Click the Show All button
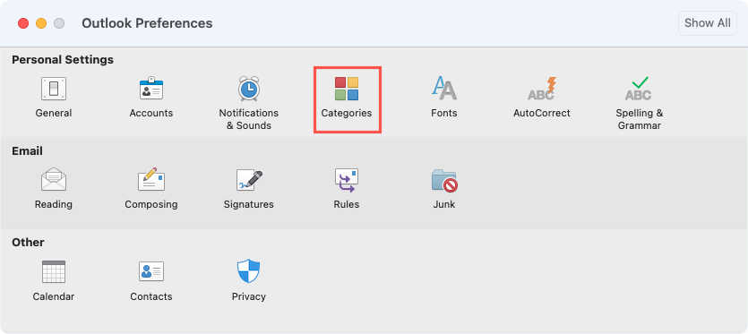The width and height of the screenshot is (748, 334). pyautogui.click(x=708, y=23)
